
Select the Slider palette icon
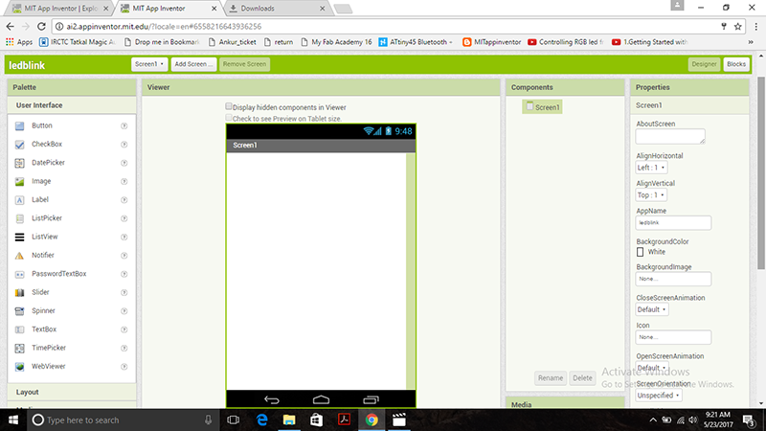pos(19,293)
